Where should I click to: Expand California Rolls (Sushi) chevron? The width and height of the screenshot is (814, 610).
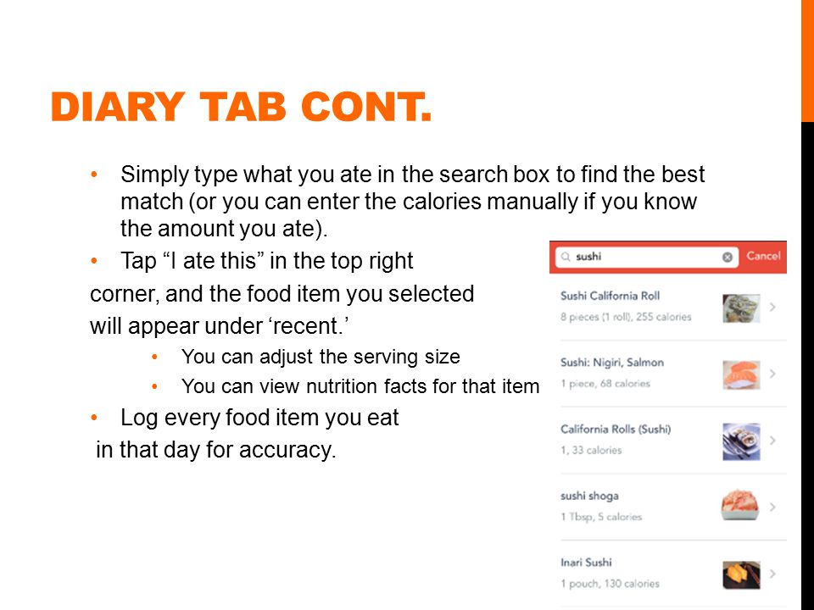[772, 441]
